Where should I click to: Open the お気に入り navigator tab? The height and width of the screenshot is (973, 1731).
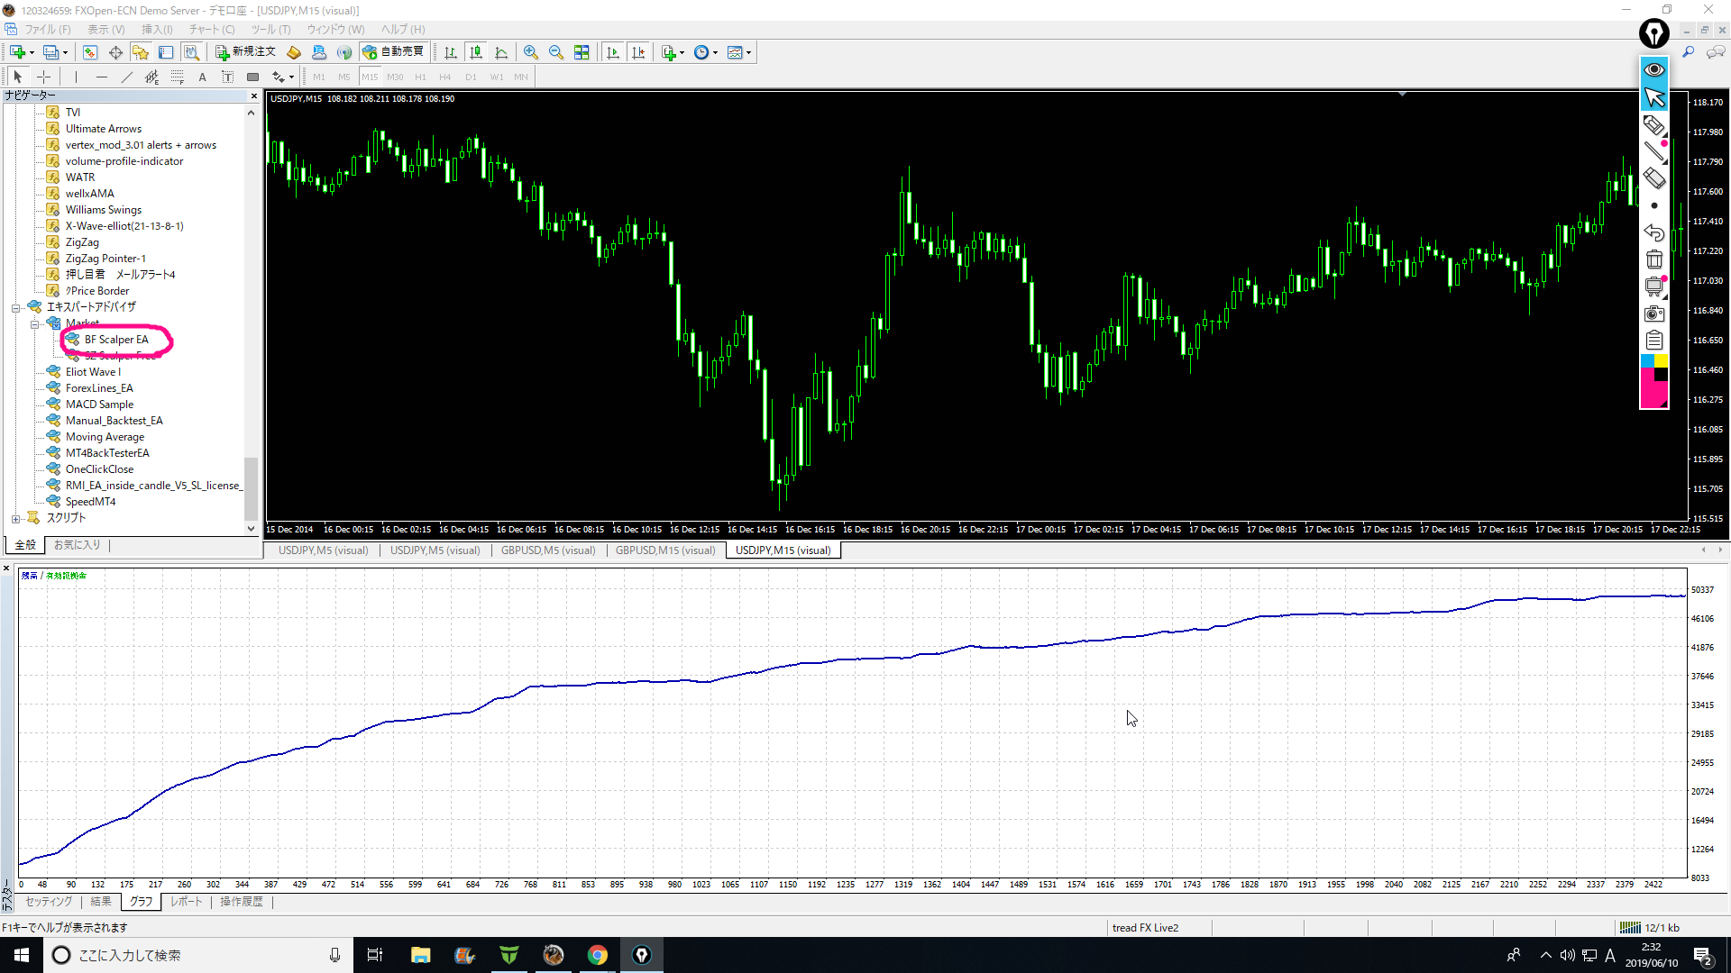click(77, 545)
